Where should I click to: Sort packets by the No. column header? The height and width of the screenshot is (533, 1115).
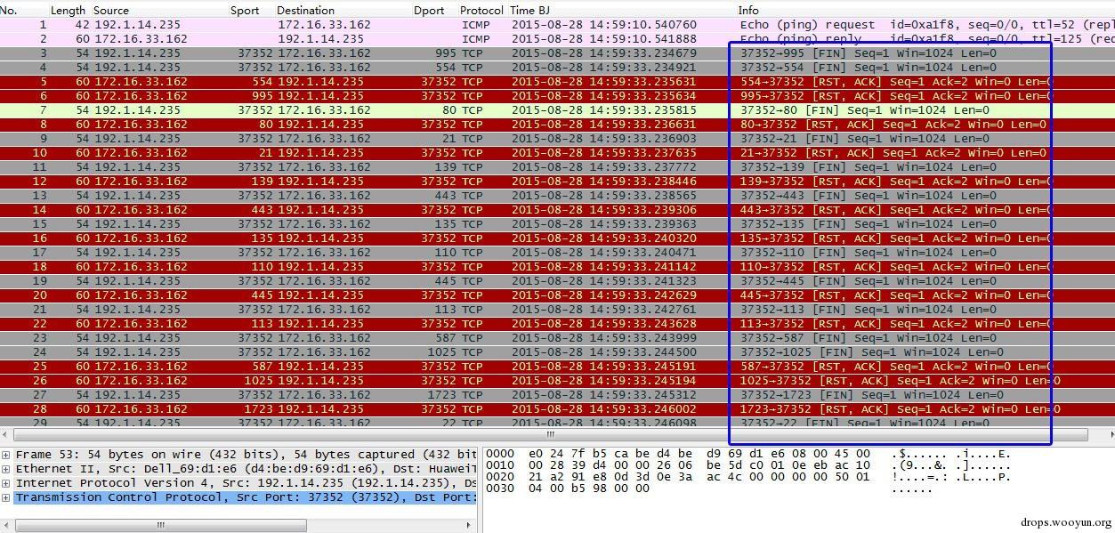(10, 10)
